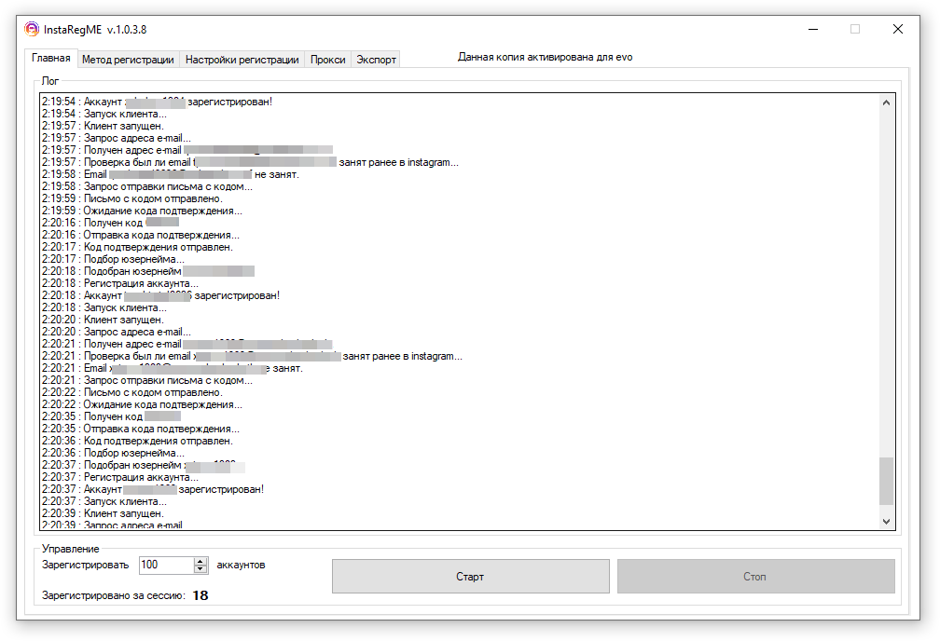Close the InstaRegME window
The width and height of the screenshot is (940, 641).
[897, 29]
